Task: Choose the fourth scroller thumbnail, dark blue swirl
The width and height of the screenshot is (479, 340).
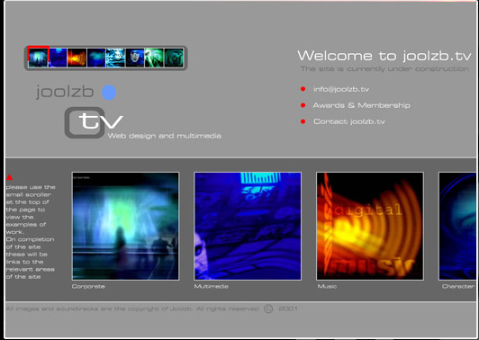Action: [x=96, y=58]
